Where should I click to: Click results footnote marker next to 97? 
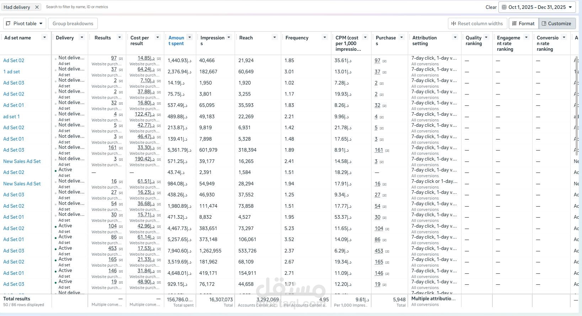point(121,59)
